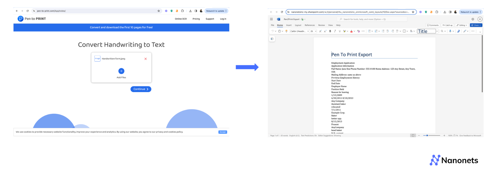Click the Add Files plus icon
This screenshot has height=170, width=497.
coord(121,71)
